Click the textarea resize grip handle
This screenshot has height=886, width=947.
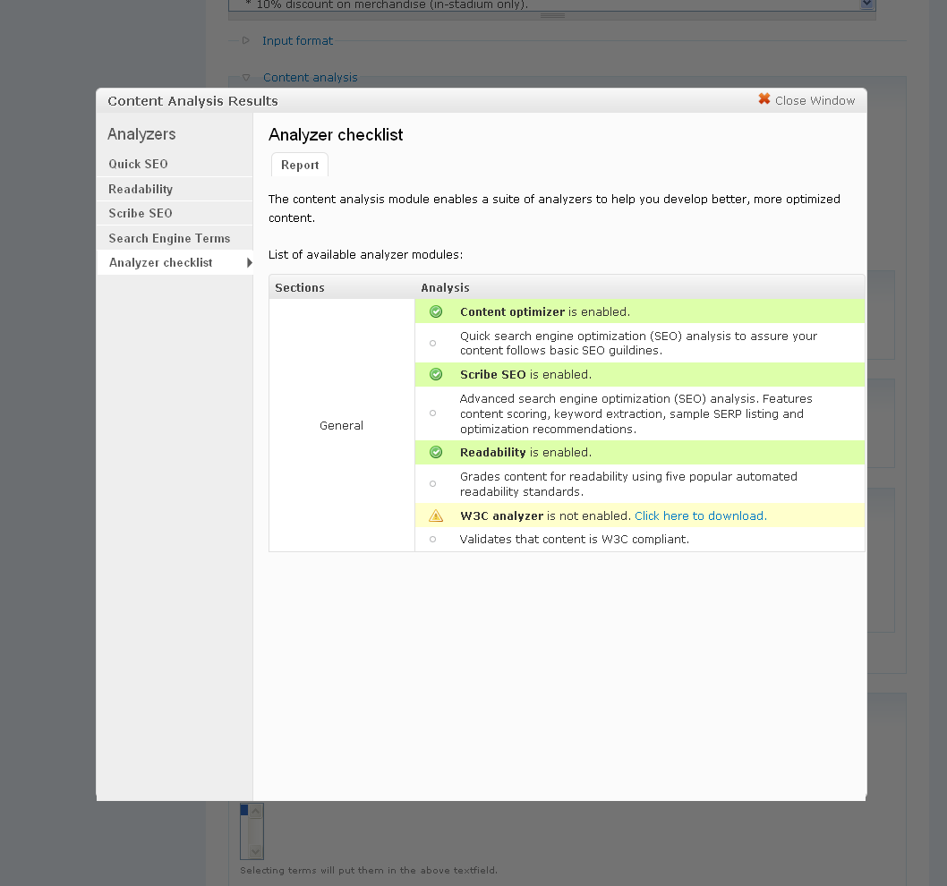click(x=552, y=16)
